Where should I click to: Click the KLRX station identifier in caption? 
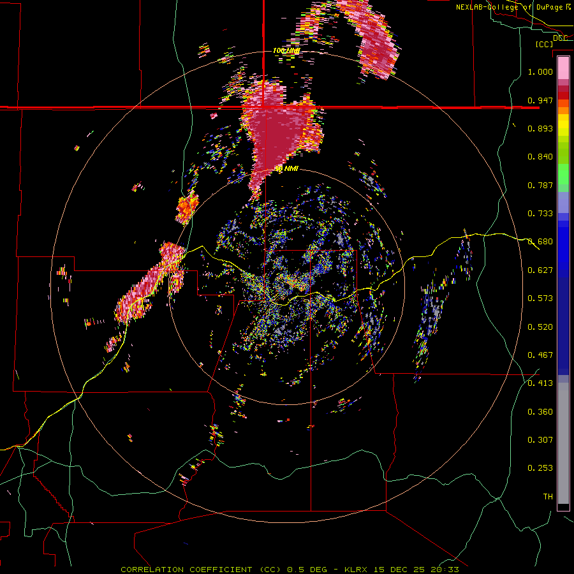pyautogui.click(x=357, y=570)
